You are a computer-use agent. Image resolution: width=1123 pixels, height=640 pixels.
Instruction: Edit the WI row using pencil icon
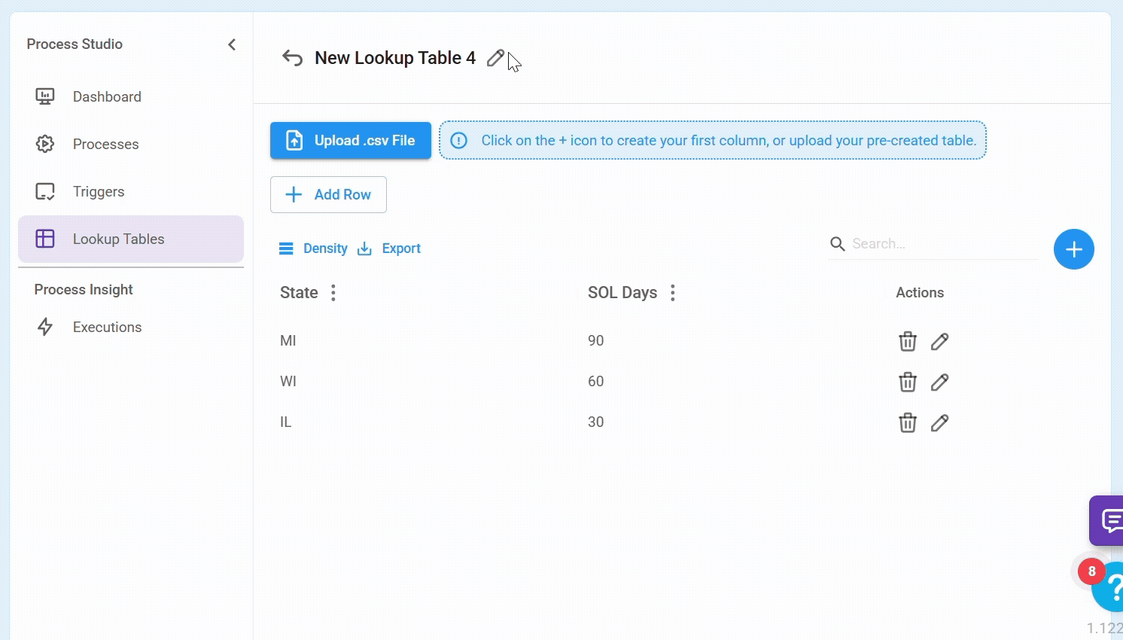tap(939, 382)
